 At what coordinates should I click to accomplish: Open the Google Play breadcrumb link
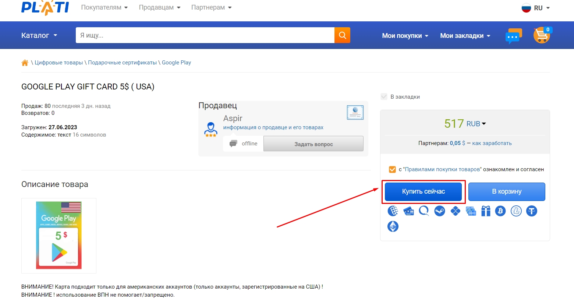tap(176, 63)
